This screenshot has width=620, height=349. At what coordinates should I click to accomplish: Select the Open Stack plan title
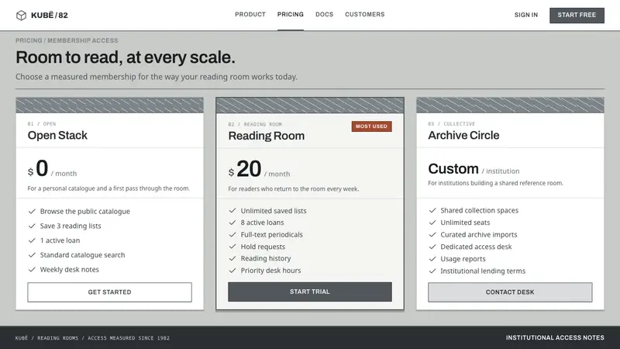[57, 135]
